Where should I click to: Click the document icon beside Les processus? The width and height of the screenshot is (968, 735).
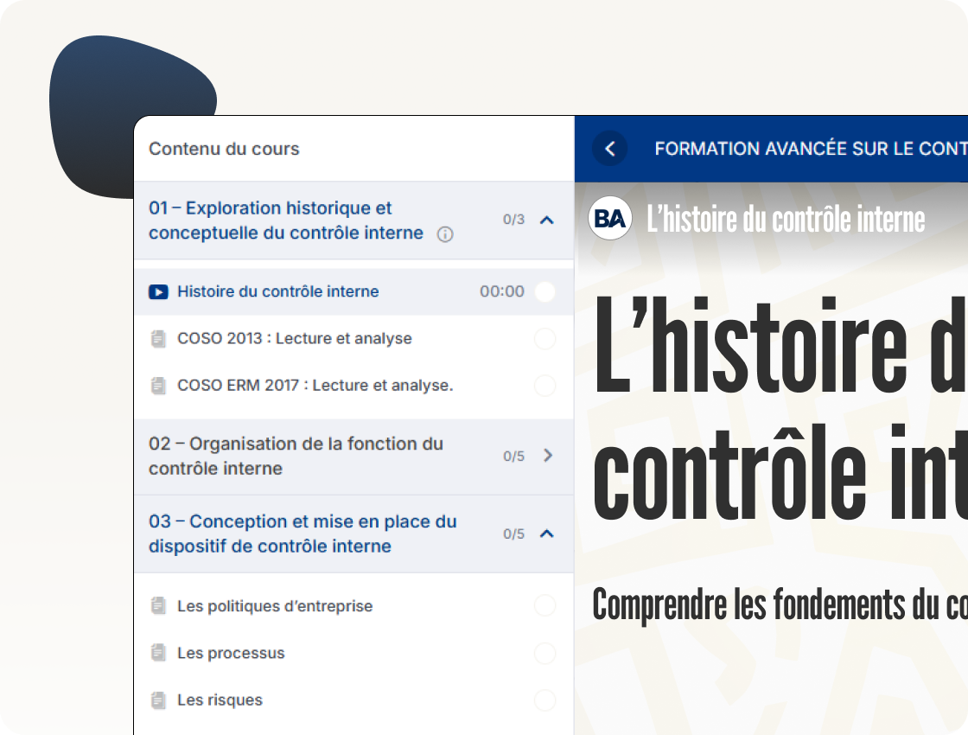158,654
